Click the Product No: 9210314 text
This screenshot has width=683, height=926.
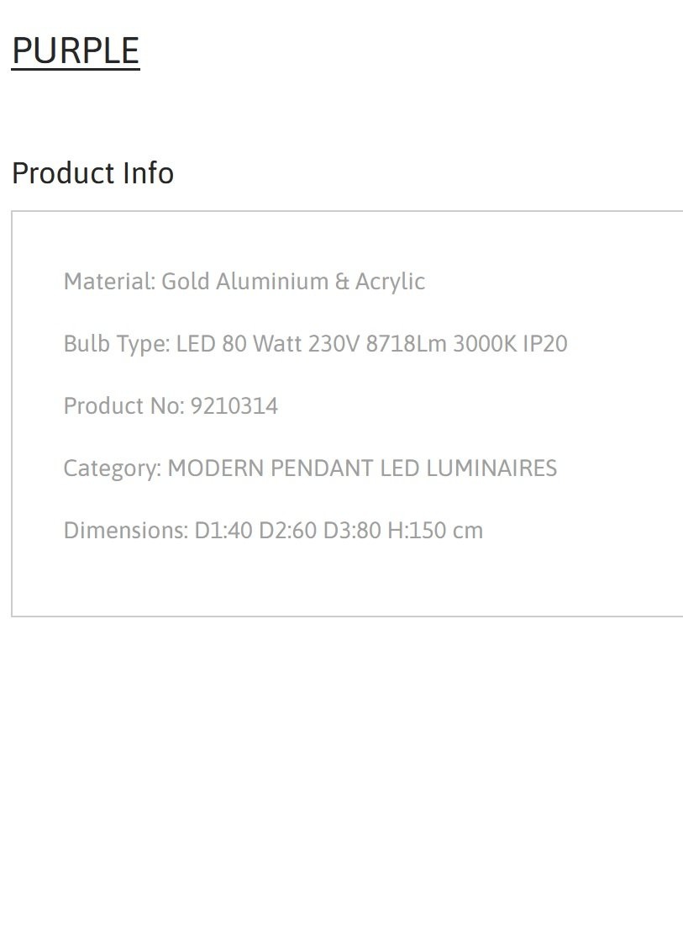171,405
